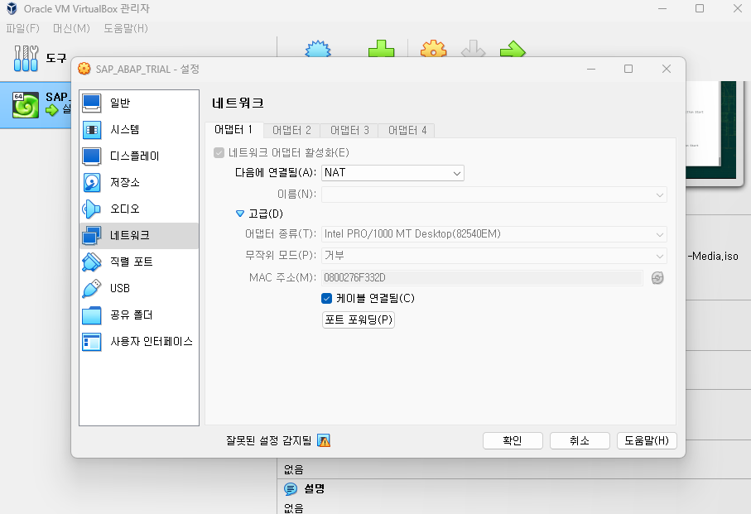Switch to the 어댑터 1 tab

(233, 130)
